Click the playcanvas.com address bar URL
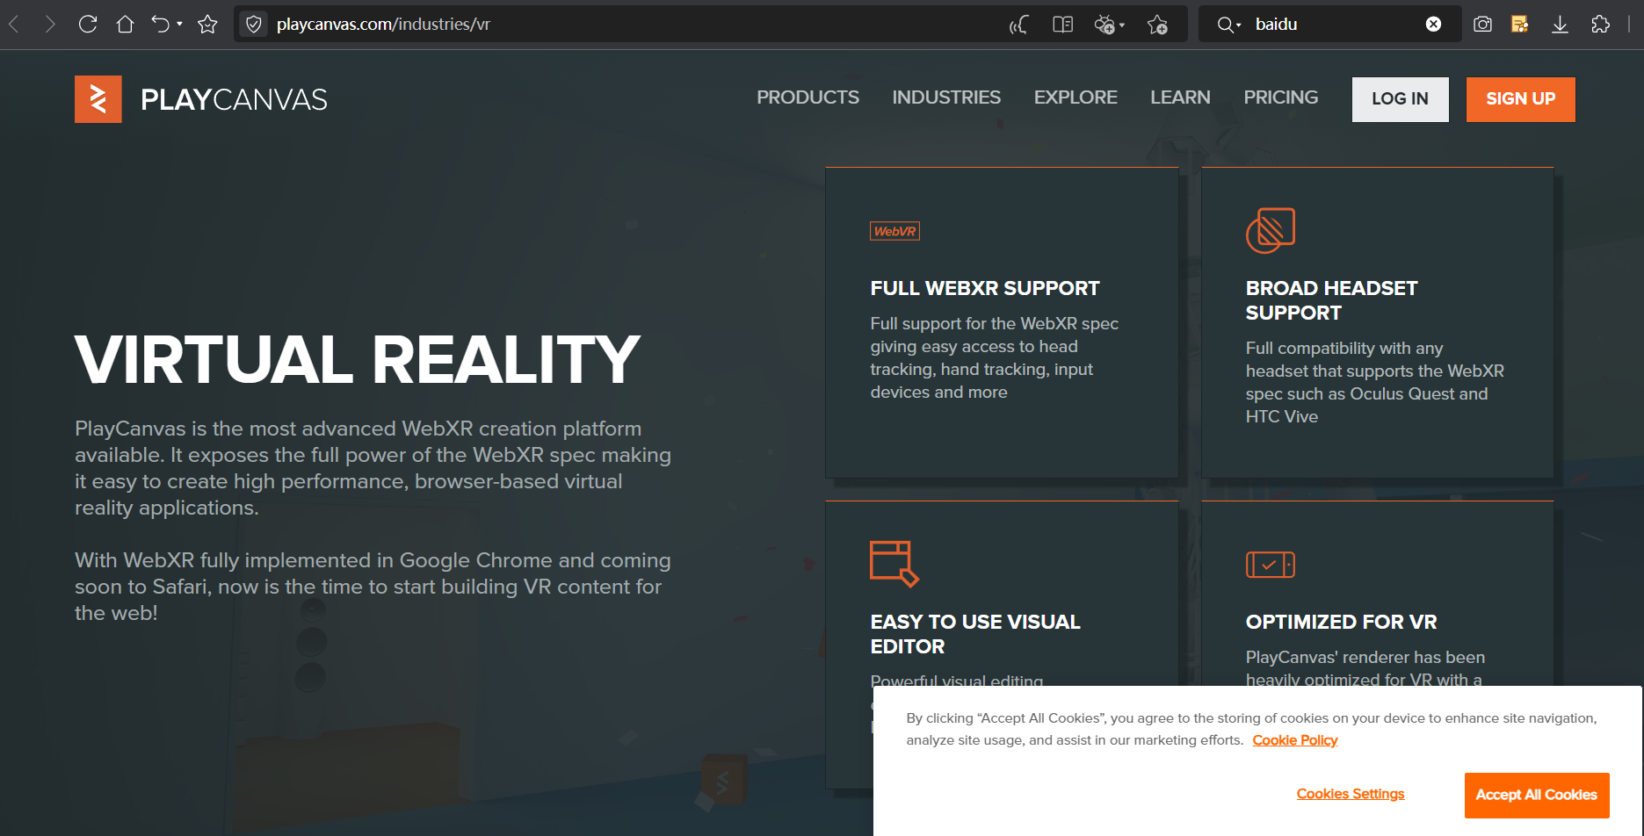1644x836 pixels. pyautogui.click(x=383, y=25)
